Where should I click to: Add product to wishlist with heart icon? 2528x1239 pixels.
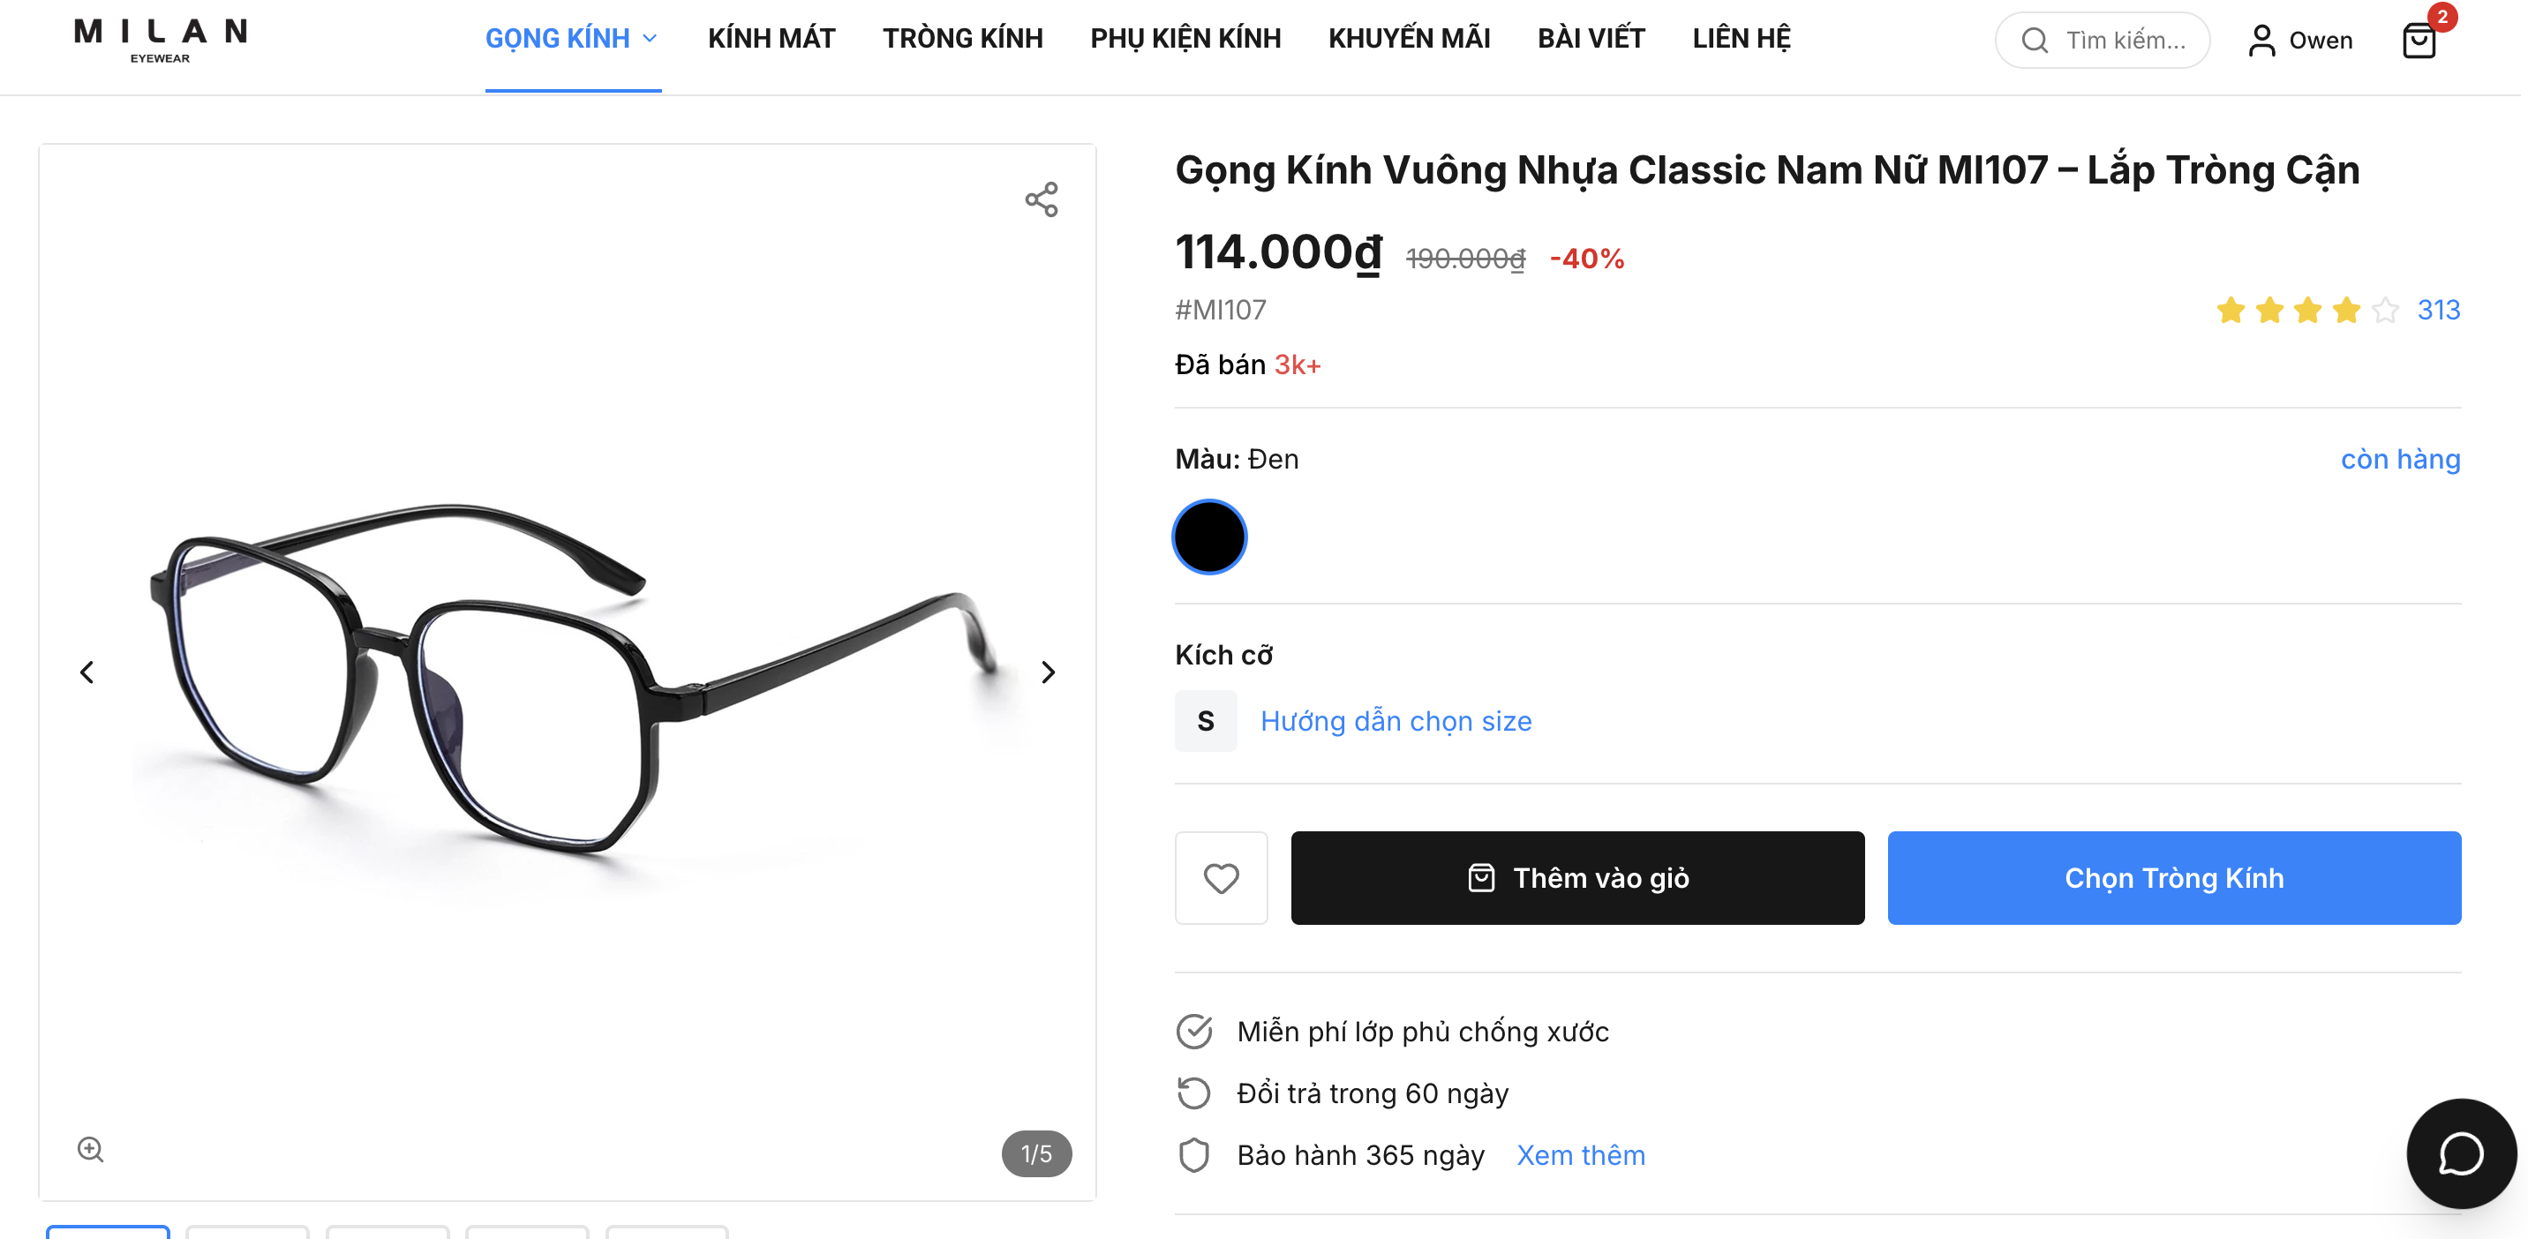coord(1221,878)
